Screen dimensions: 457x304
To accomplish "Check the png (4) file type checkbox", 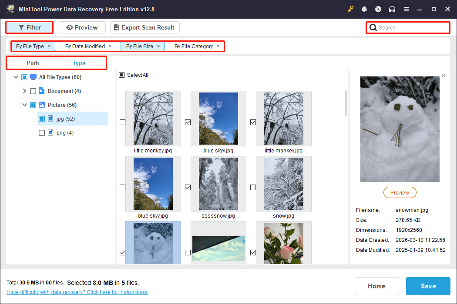I will (x=42, y=133).
